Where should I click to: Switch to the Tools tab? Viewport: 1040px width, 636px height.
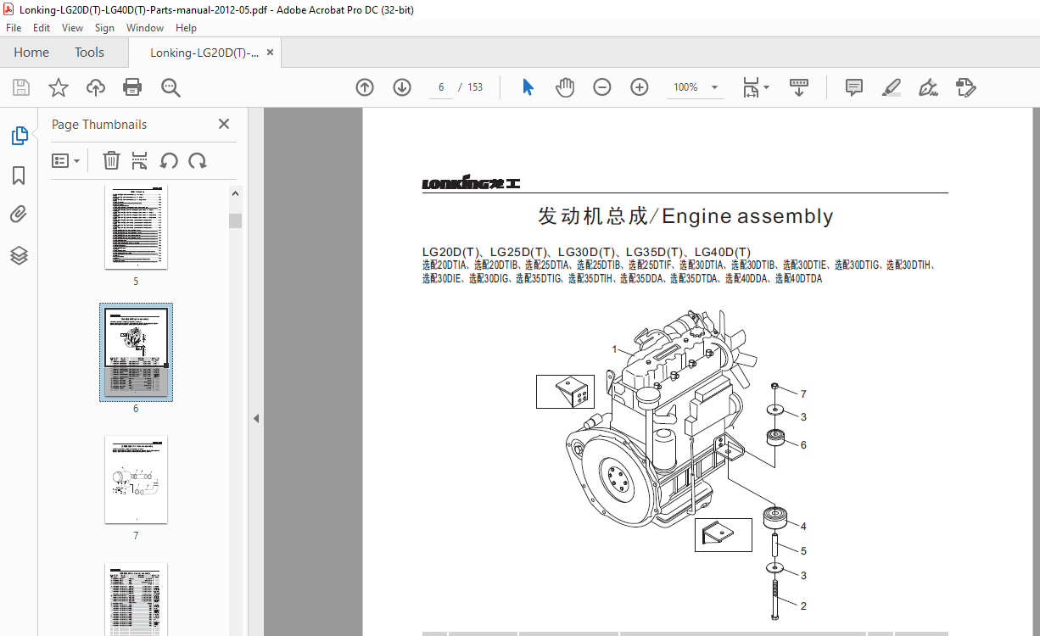[x=89, y=53]
